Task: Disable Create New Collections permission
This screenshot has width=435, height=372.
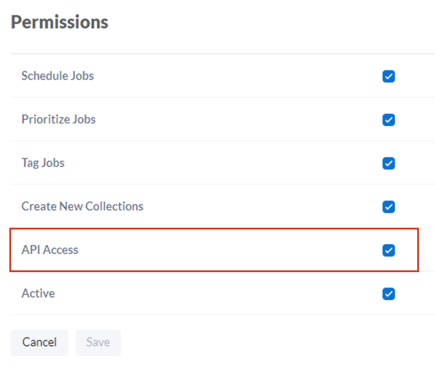Action: 388,207
